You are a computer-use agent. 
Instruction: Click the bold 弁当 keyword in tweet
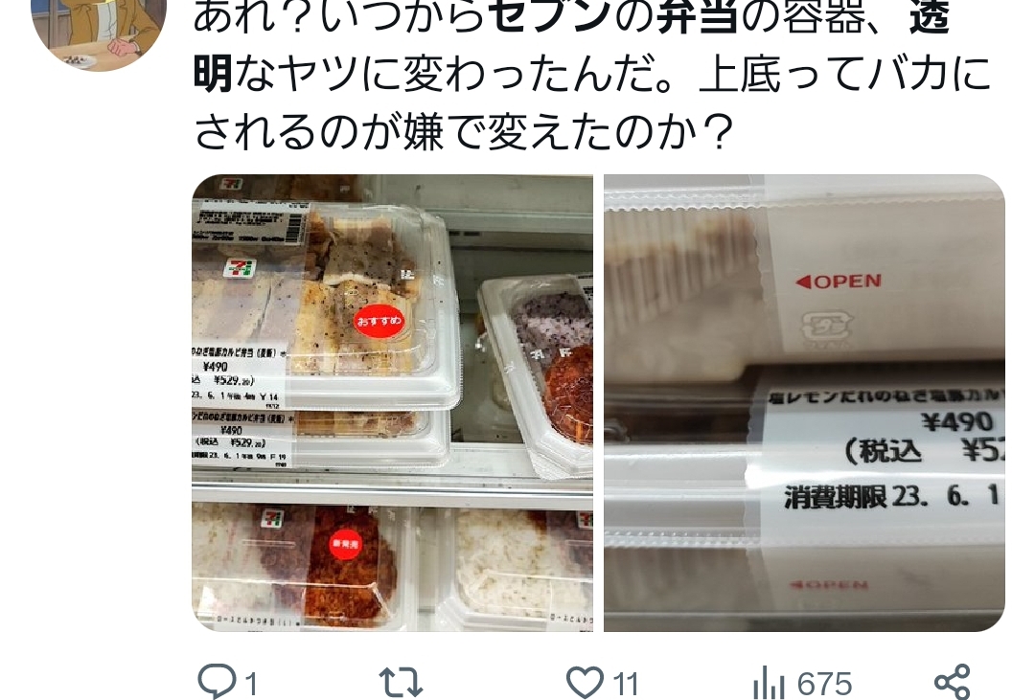pyautogui.click(x=698, y=17)
